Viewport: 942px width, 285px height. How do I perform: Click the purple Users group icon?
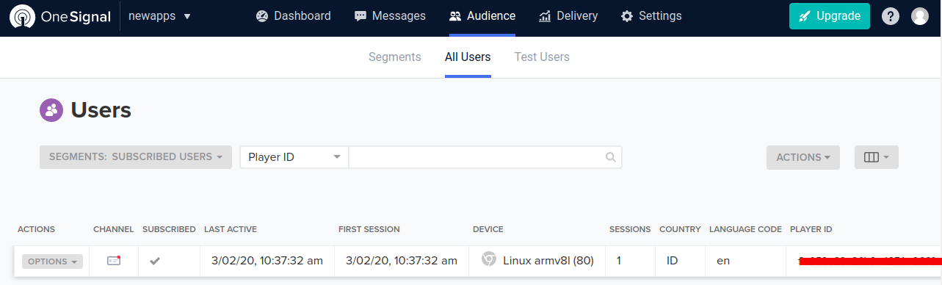click(x=51, y=111)
